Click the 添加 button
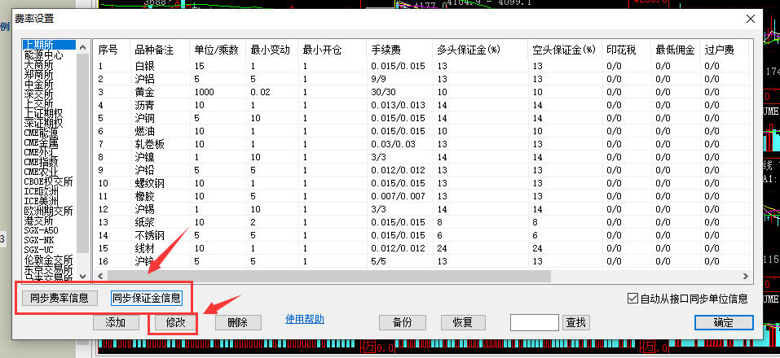 (116, 322)
